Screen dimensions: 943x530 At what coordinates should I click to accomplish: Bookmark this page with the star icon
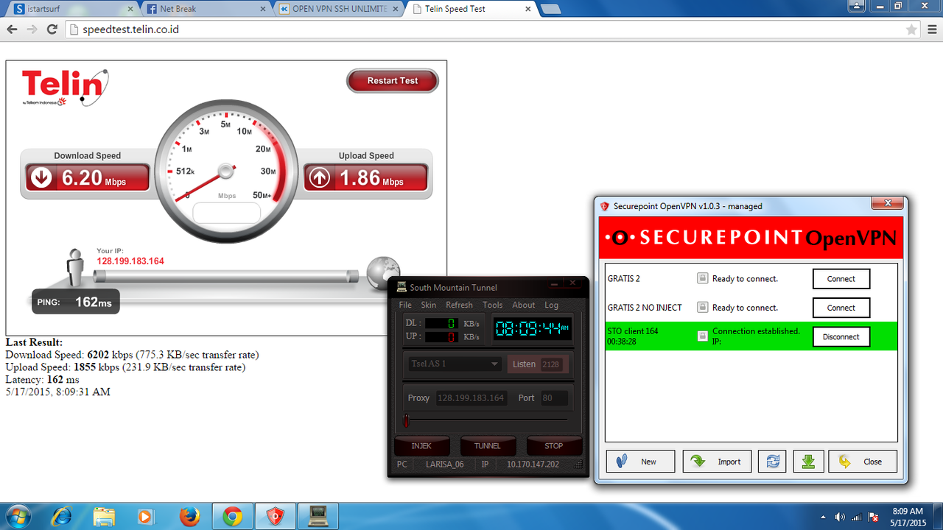coord(911,29)
